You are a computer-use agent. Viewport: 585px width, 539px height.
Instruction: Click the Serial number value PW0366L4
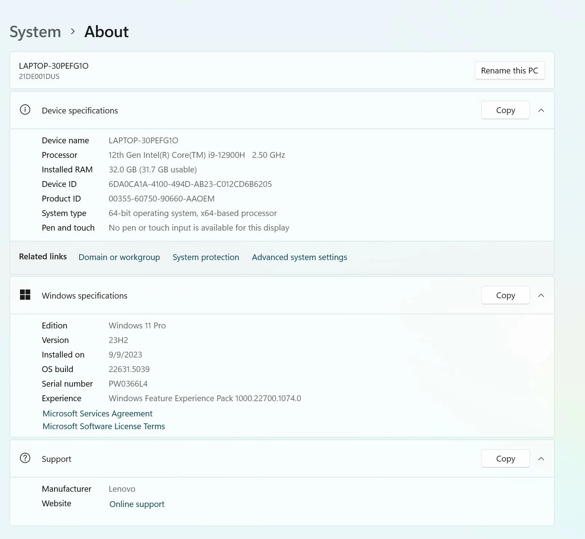[128, 384]
